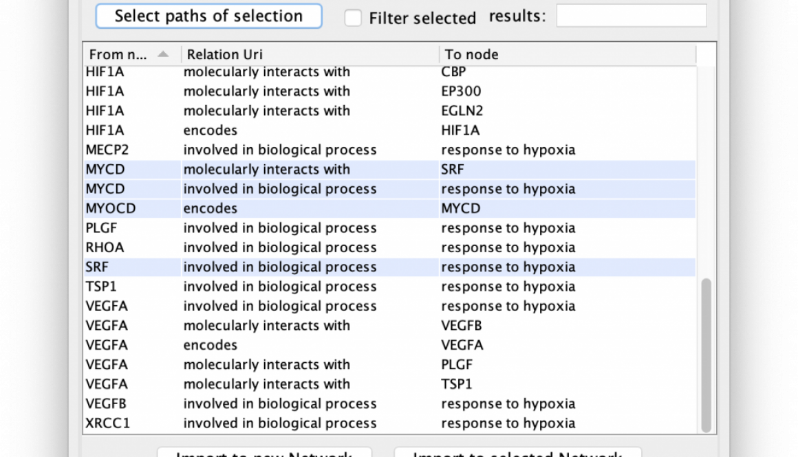Toggle the Filter selected checkbox
Screen dimensions: 798x457
pos(353,18)
